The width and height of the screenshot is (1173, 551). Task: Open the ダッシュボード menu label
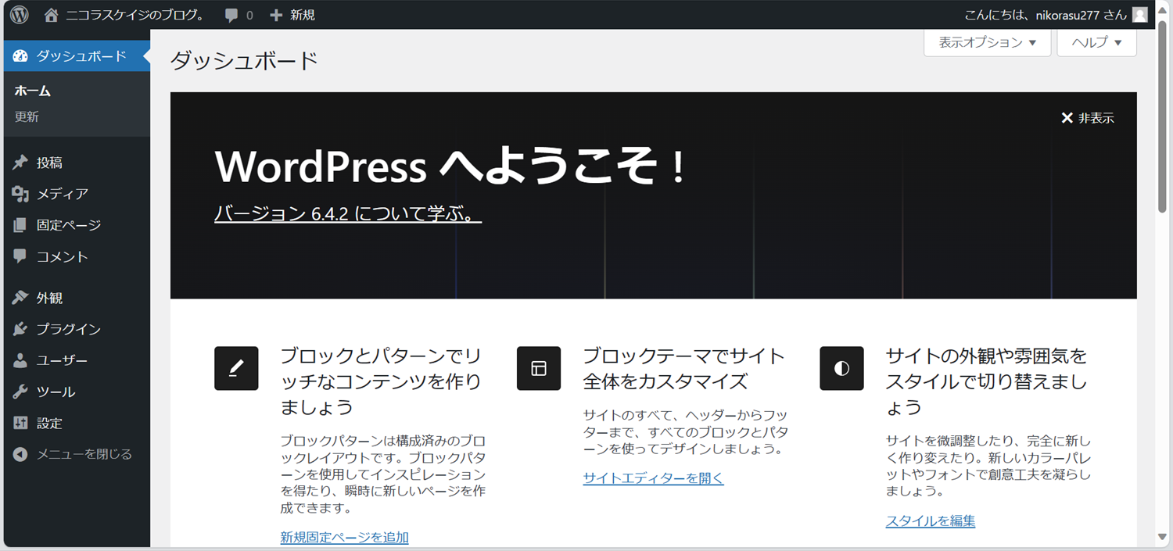point(81,56)
